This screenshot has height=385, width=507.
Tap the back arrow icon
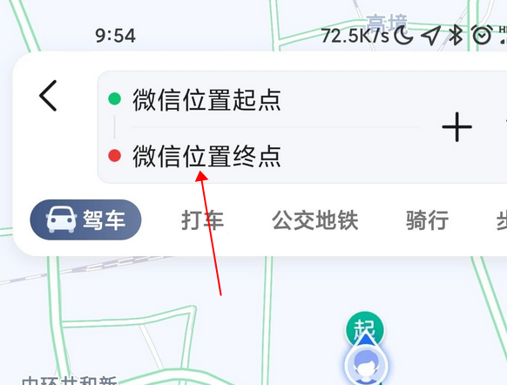tap(48, 96)
